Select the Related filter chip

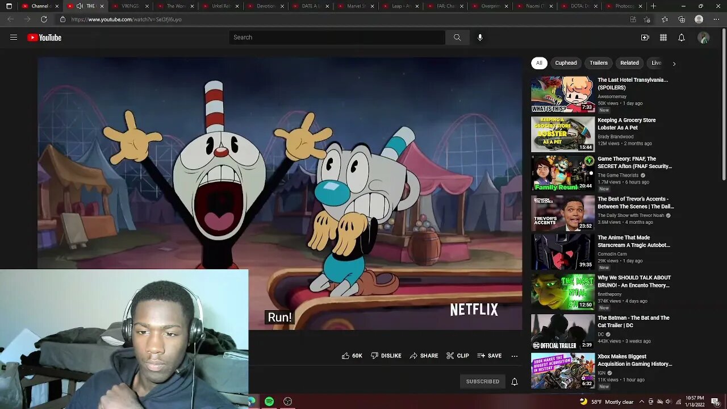(x=629, y=63)
